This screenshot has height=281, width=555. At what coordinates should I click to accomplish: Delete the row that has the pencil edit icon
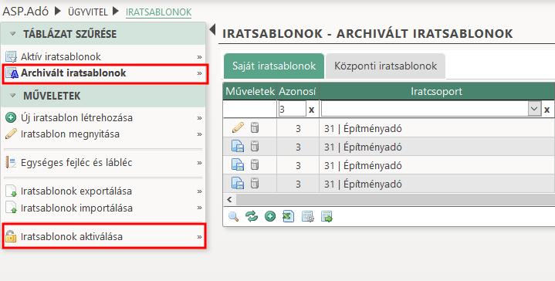[x=255, y=127]
